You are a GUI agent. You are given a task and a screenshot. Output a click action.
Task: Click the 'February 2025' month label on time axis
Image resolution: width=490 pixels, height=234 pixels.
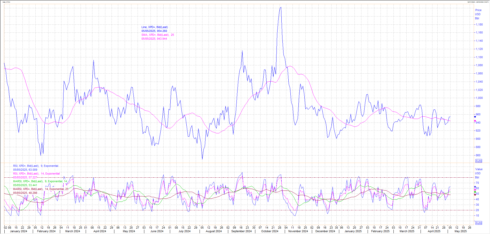pos(380,231)
